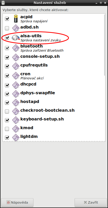Select the dhcpcd service icon
Screen dimensions: 108x208
16,85
